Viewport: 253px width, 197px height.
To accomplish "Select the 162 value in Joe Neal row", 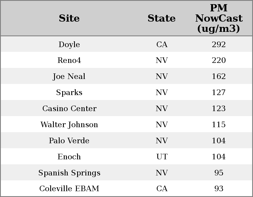I will point(219,76).
